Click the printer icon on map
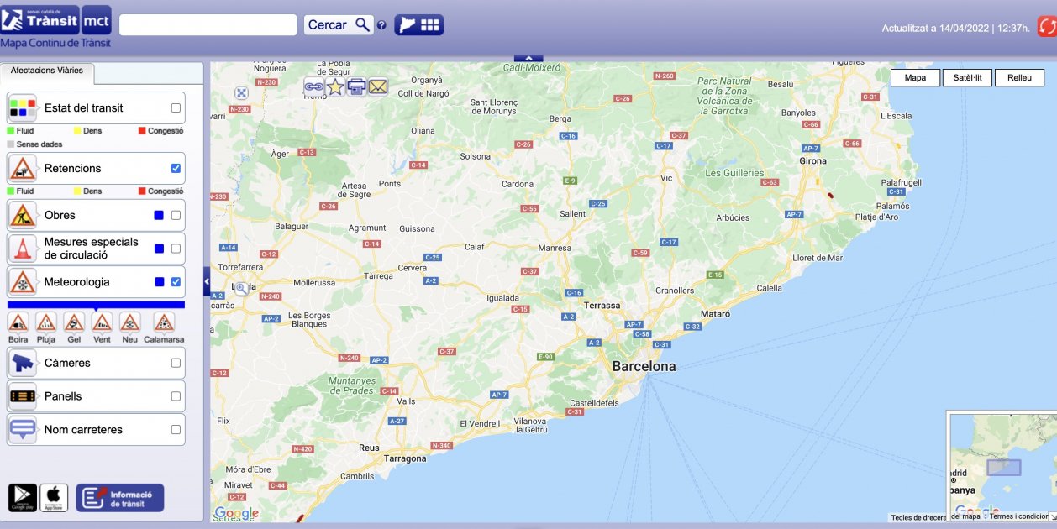The height and width of the screenshot is (529, 1057). click(356, 86)
